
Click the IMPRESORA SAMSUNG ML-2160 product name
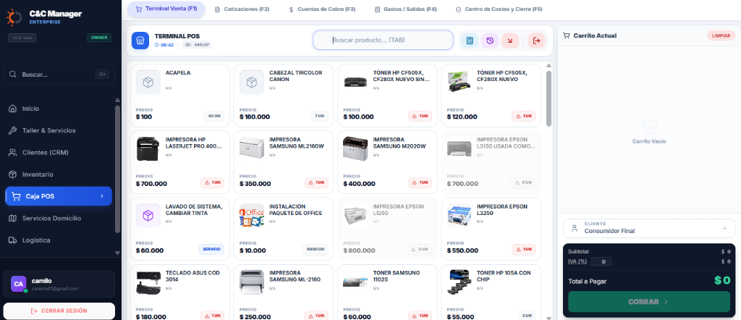pyautogui.click(x=295, y=276)
